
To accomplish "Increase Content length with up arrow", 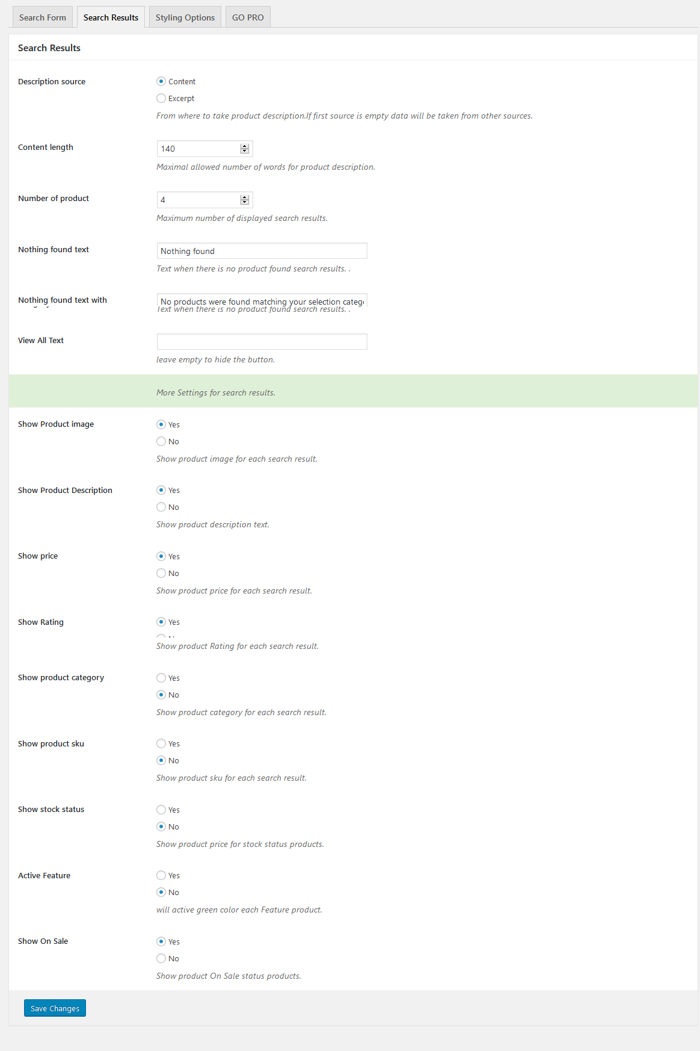I will pyautogui.click(x=244, y=146).
